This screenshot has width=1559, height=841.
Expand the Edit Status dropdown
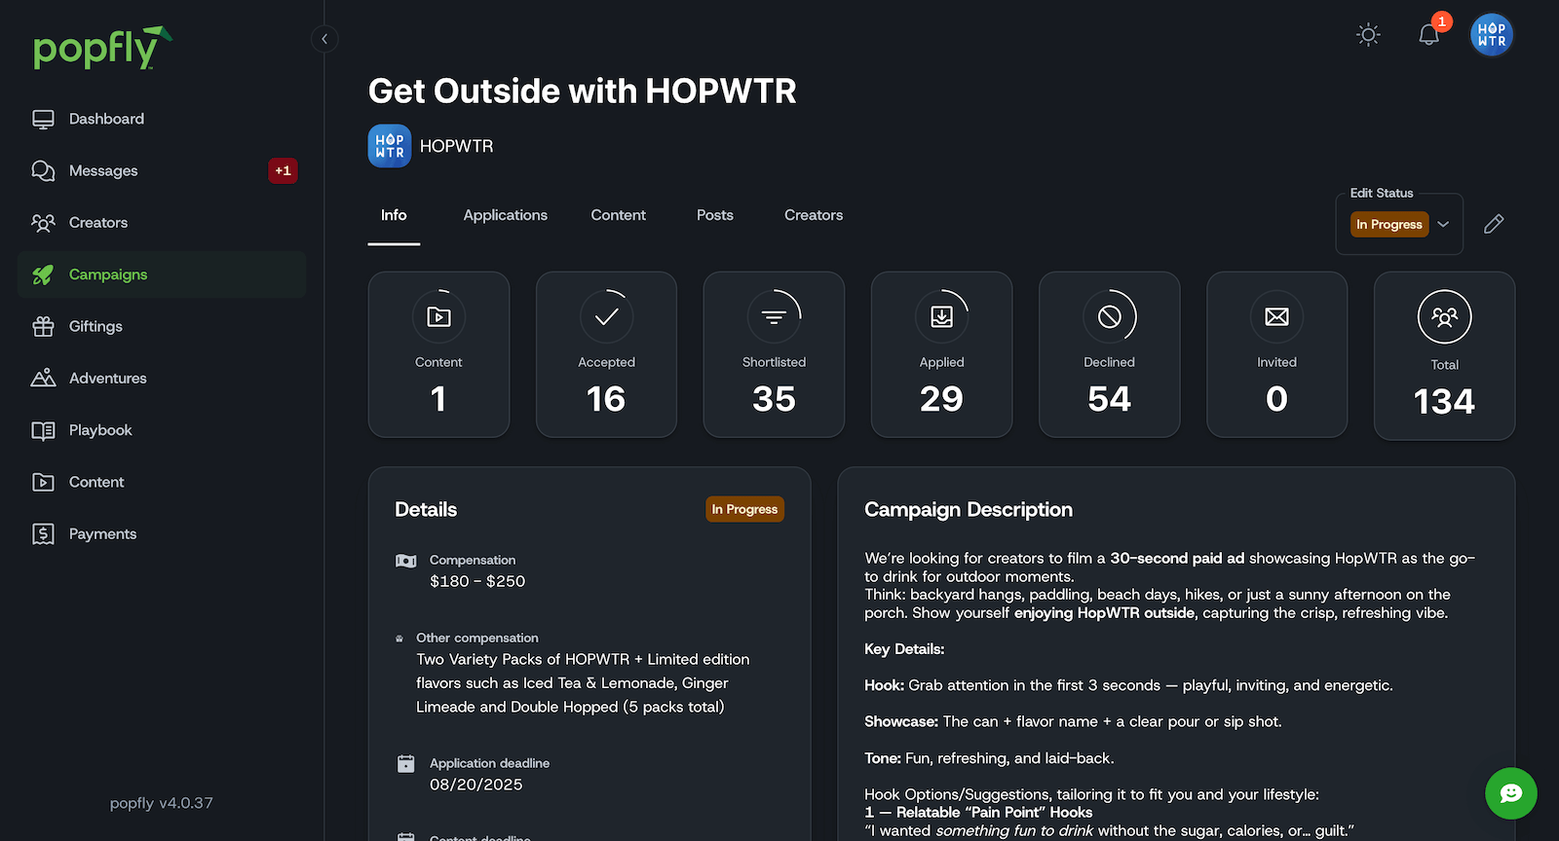1399,224
